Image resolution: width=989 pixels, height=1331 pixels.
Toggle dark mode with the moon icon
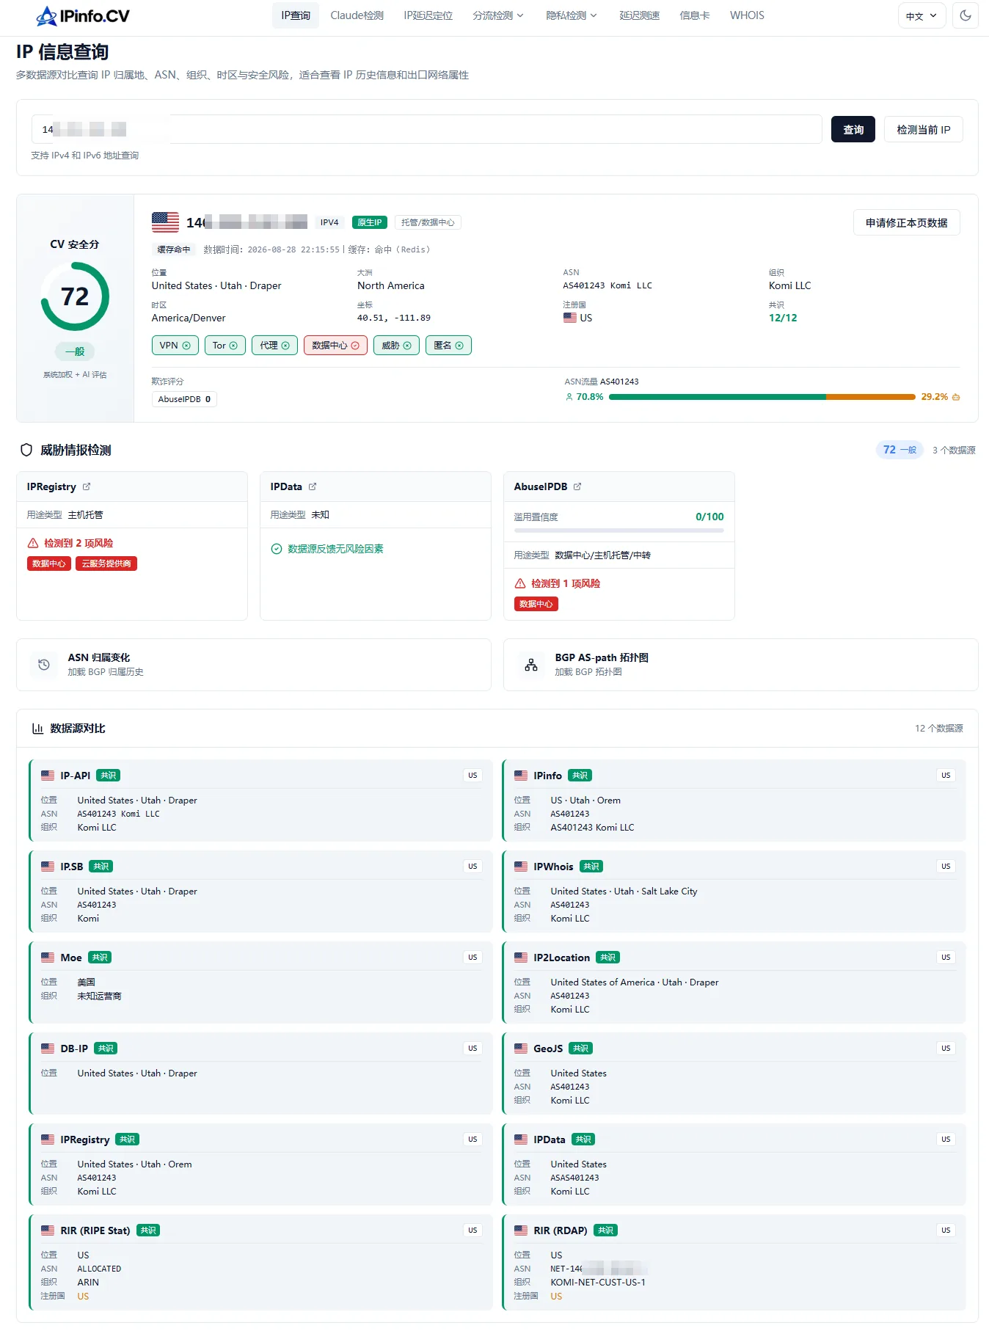pos(966,15)
